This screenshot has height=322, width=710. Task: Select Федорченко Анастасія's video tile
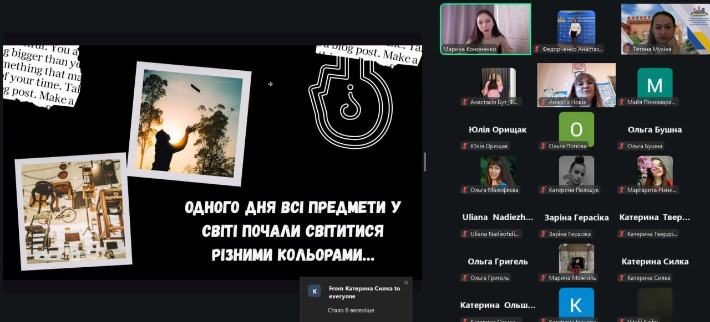(x=576, y=28)
